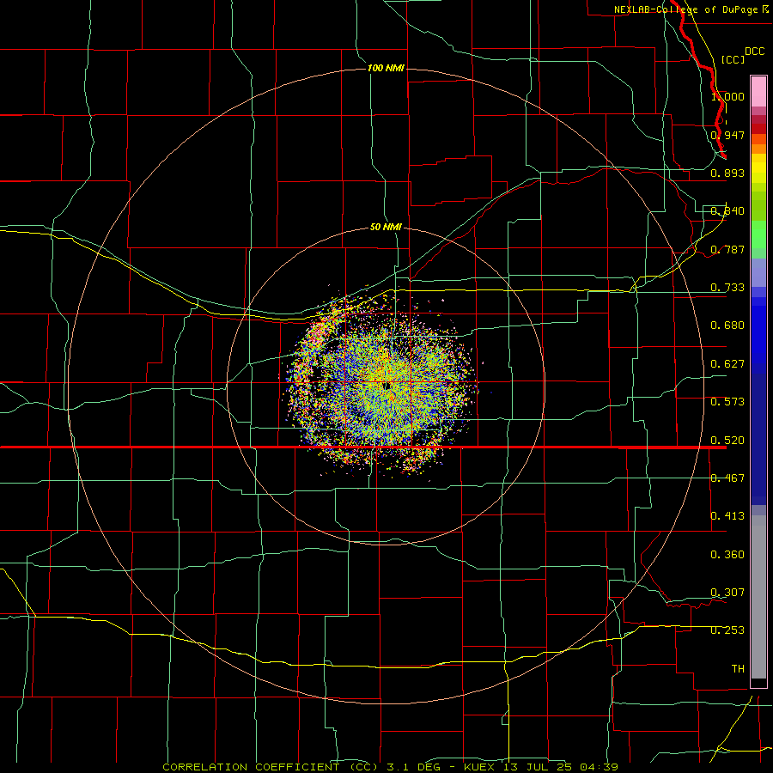This screenshot has width=773, height=773.
Task: Click the "[CC]" units label by the legend
Action: click(x=733, y=59)
